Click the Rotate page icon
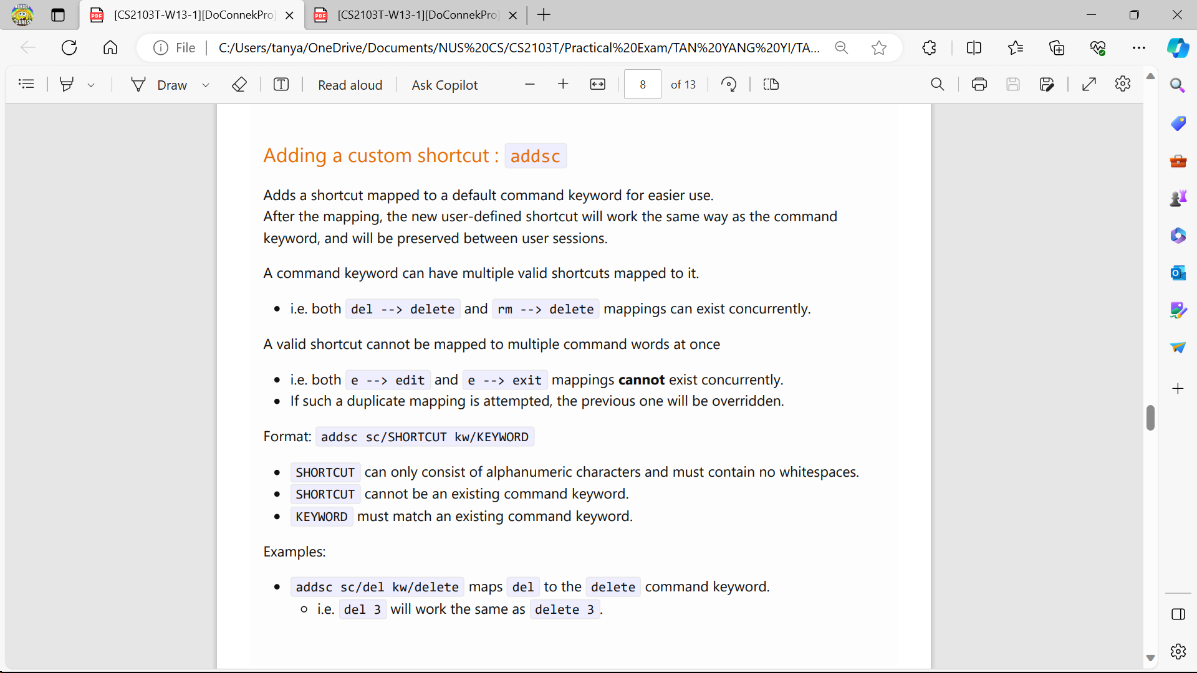 coord(729,84)
